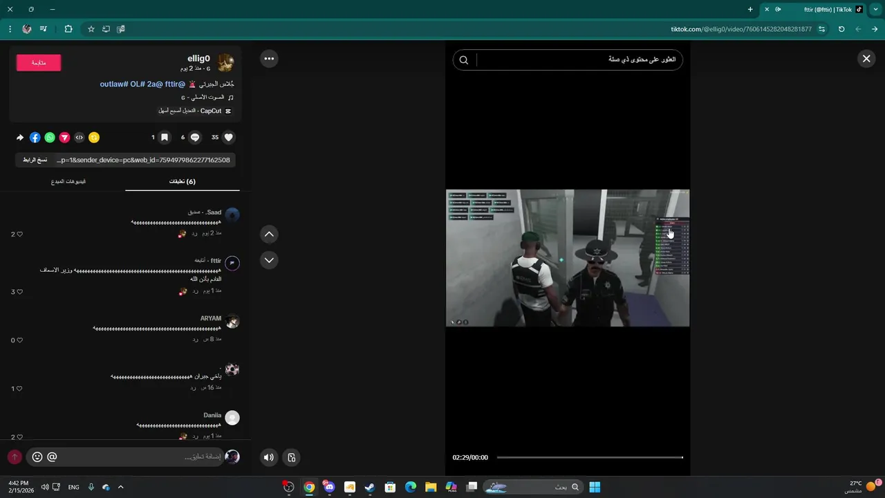The image size is (885, 498).
Task: Open the media controls icon in Chrome
Action: (x=44, y=29)
